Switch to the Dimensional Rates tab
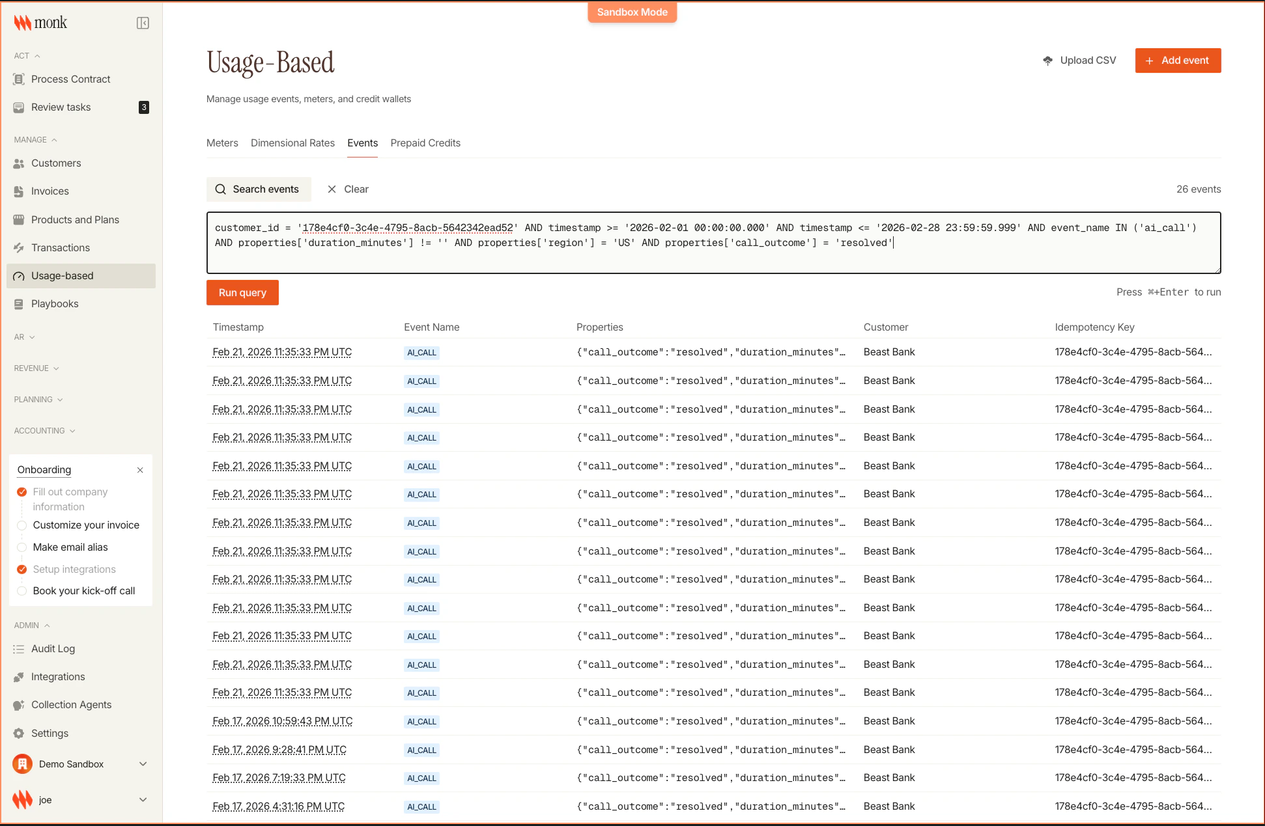Viewport: 1265px width, 826px height. [292, 143]
